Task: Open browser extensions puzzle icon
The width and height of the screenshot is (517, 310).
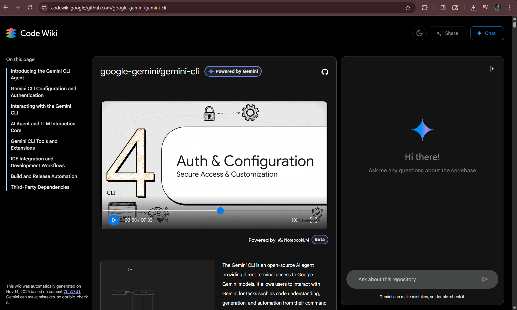Action: (x=425, y=8)
